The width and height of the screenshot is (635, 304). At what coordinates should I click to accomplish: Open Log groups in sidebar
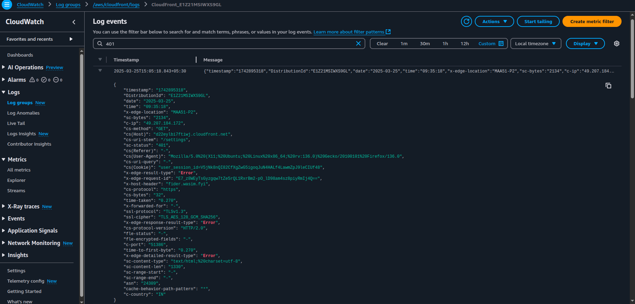20,102
